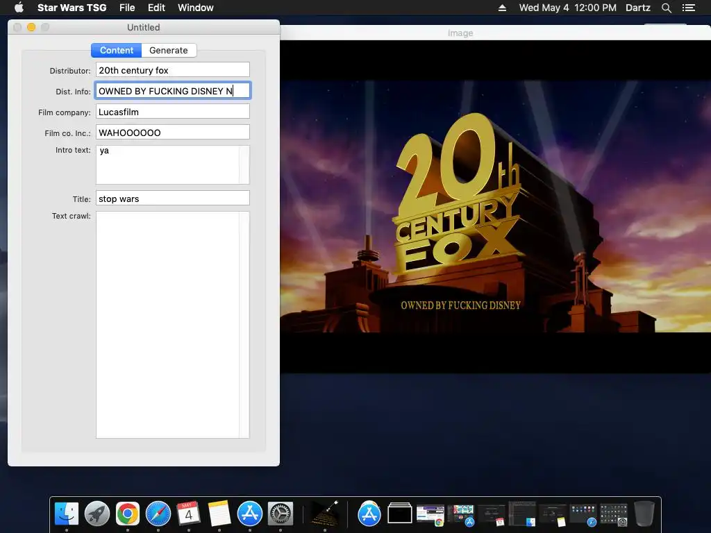
Task: Open App Store icon beside Notes
Action: coord(250,514)
